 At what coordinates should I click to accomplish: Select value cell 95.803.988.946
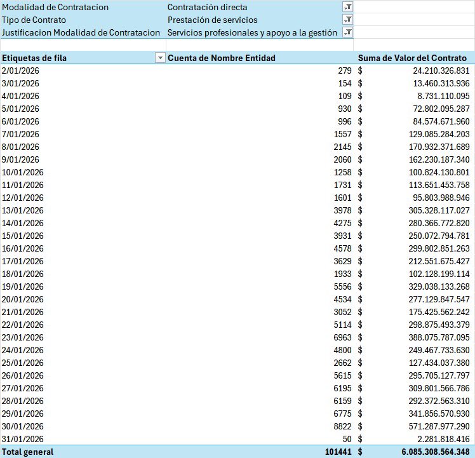point(441,198)
